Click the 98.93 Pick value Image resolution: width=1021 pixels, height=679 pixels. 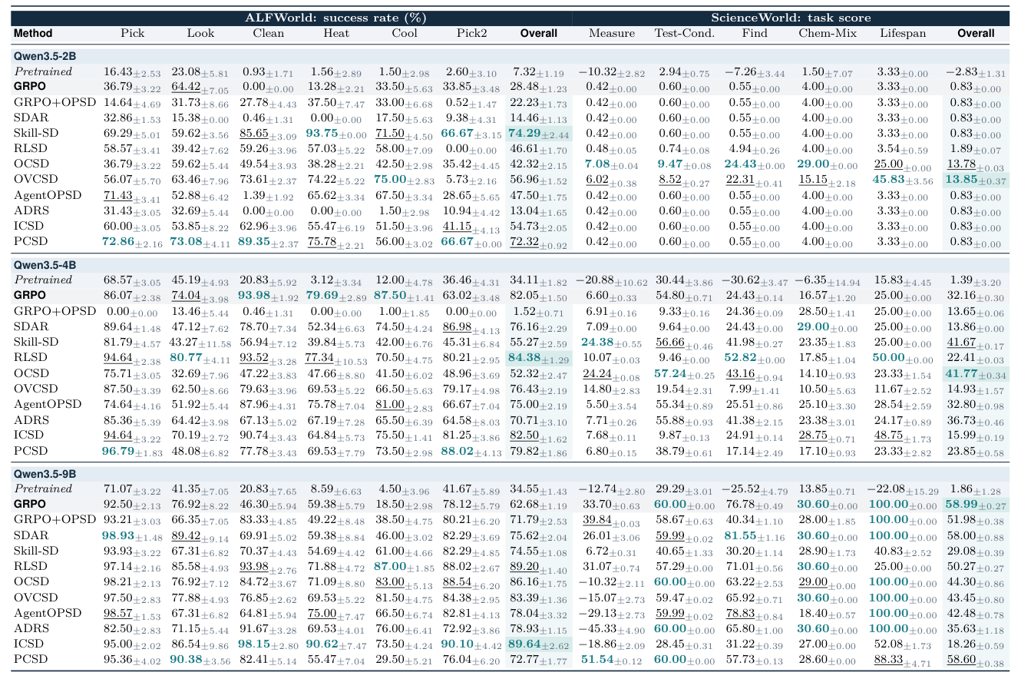(132, 535)
